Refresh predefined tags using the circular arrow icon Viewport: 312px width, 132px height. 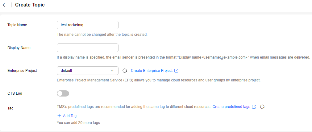coord(262,107)
